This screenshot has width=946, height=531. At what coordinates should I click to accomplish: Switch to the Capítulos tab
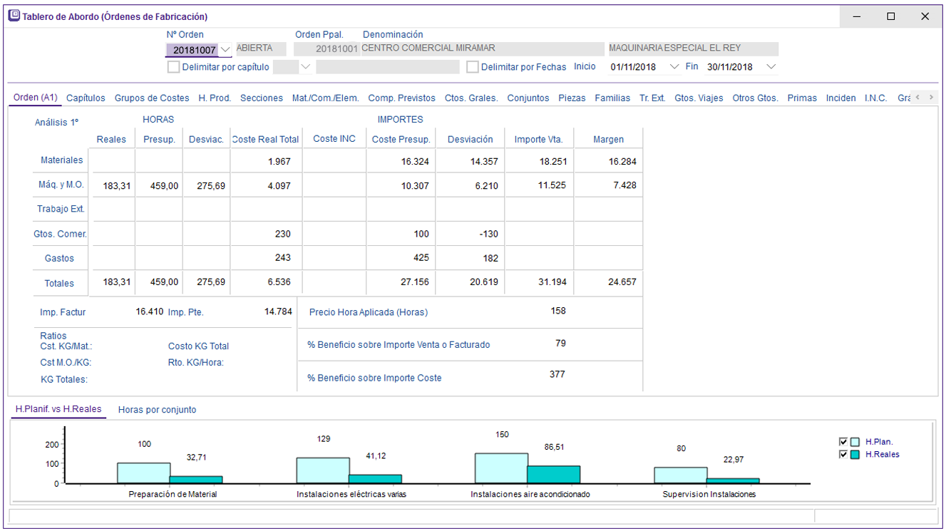(x=86, y=98)
